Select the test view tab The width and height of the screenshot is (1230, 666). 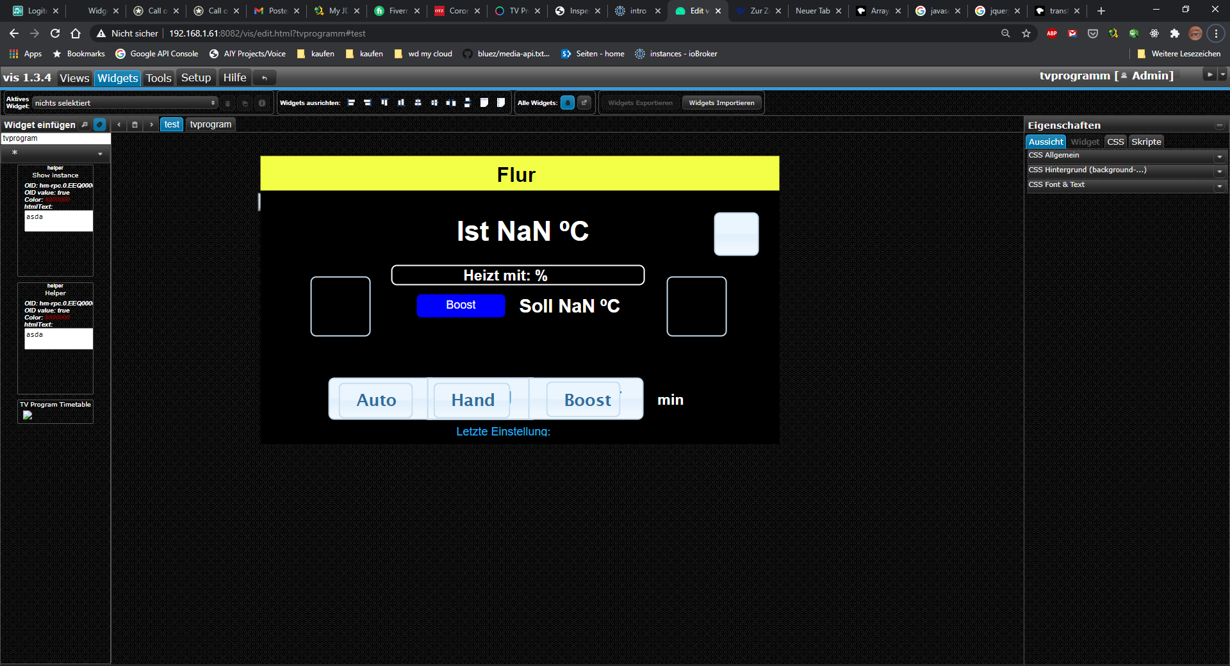pyautogui.click(x=172, y=124)
